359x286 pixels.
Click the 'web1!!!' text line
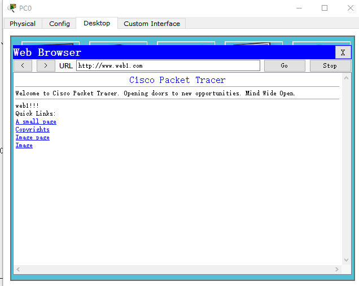pyautogui.click(x=27, y=105)
